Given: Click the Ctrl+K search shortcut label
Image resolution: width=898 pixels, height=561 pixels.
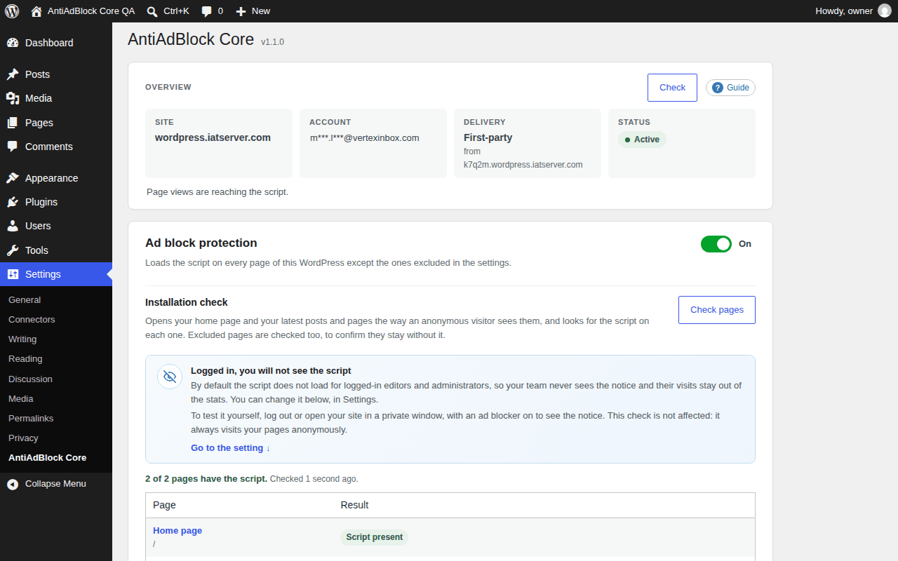Looking at the screenshot, I should click(176, 11).
